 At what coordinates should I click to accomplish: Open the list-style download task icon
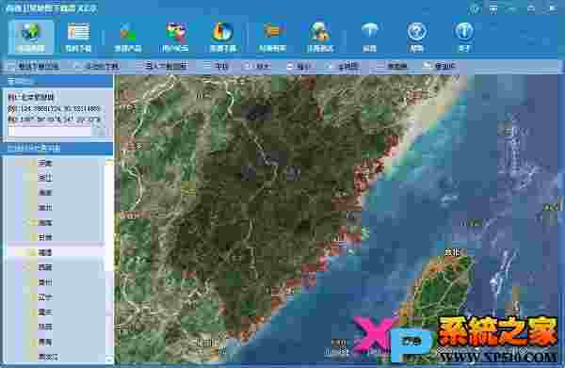pos(78,37)
